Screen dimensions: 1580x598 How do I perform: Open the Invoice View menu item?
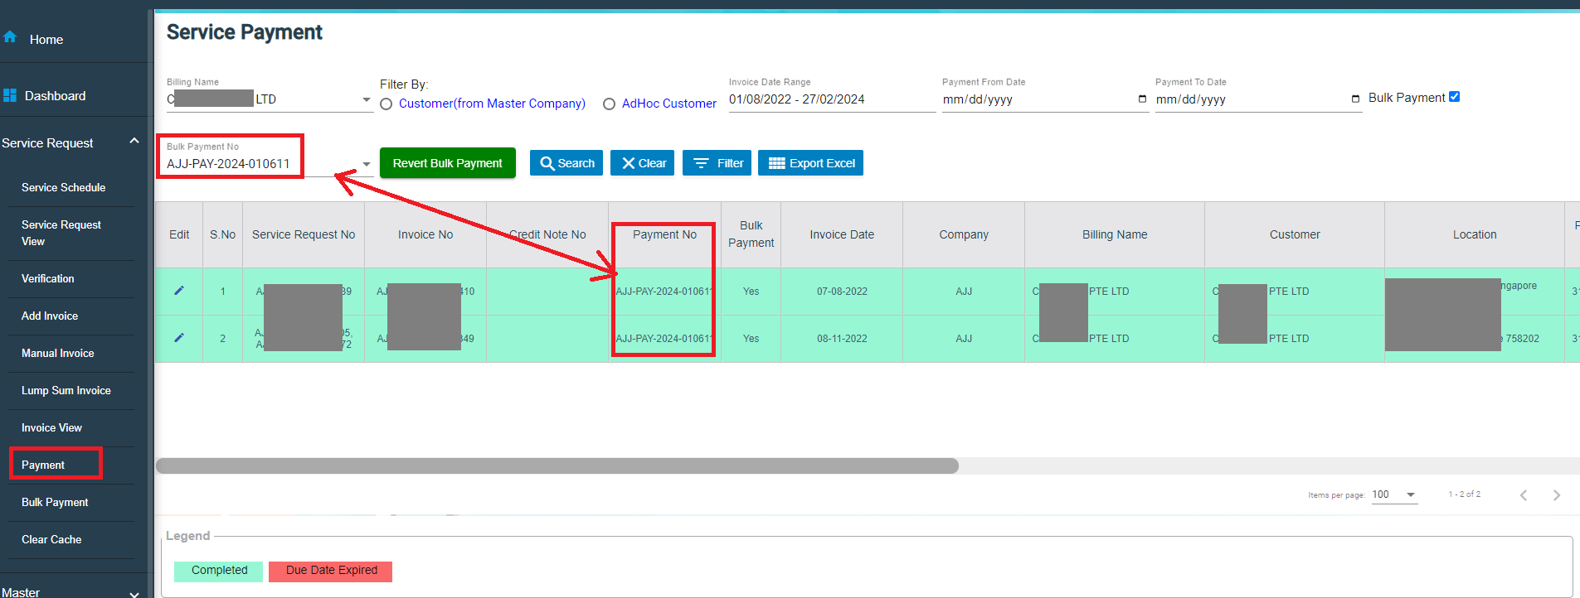[x=51, y=427]
